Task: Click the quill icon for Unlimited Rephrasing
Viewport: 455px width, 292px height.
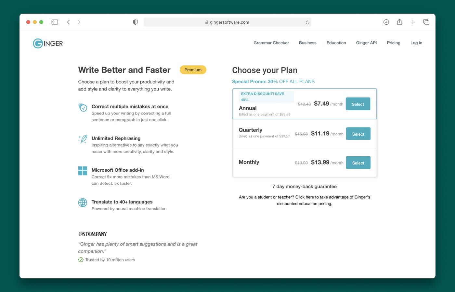Action: click(x=83, y=139)
